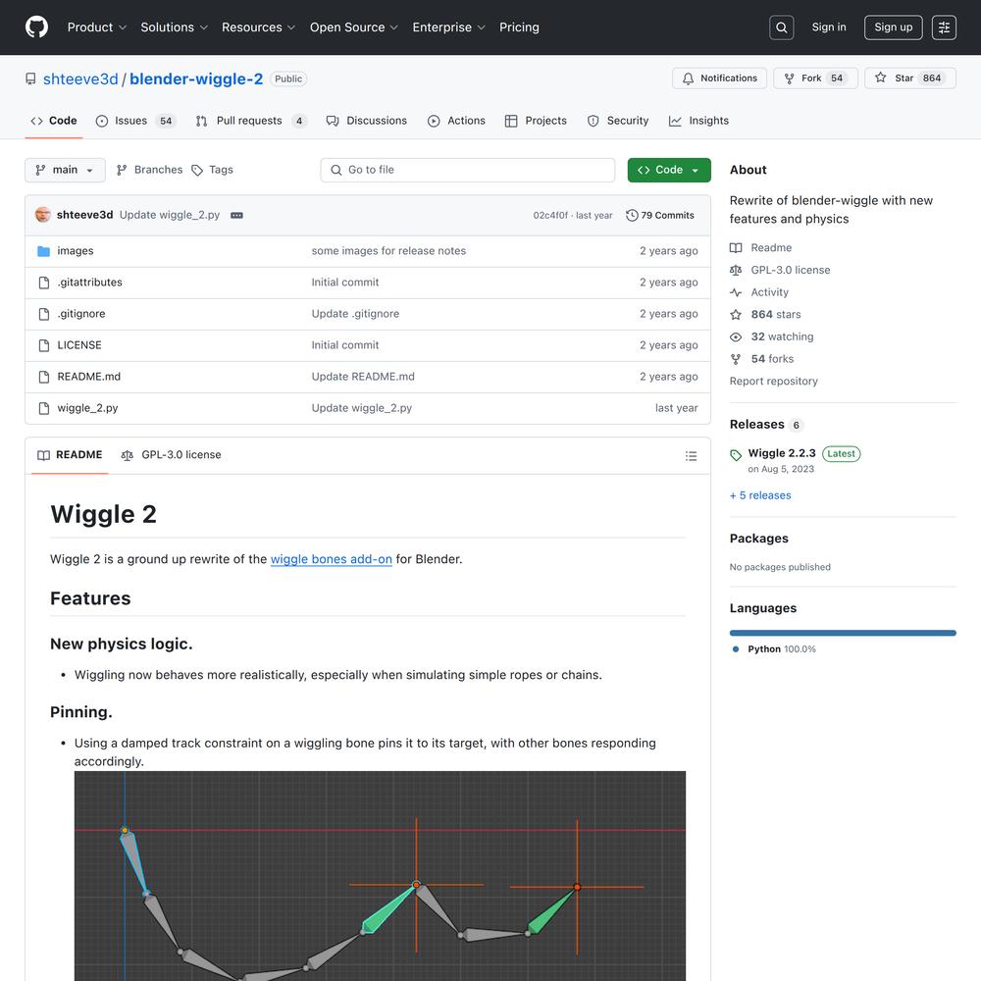Screen dimensions: 981x981
Task: Open commit 'some images for release notes'
Action: pos(388,251)
